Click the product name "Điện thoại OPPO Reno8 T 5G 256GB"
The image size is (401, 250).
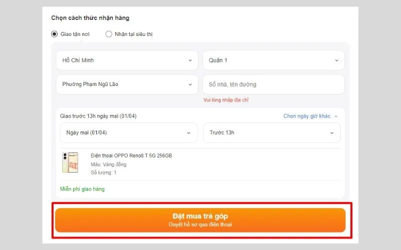point(131,155)
